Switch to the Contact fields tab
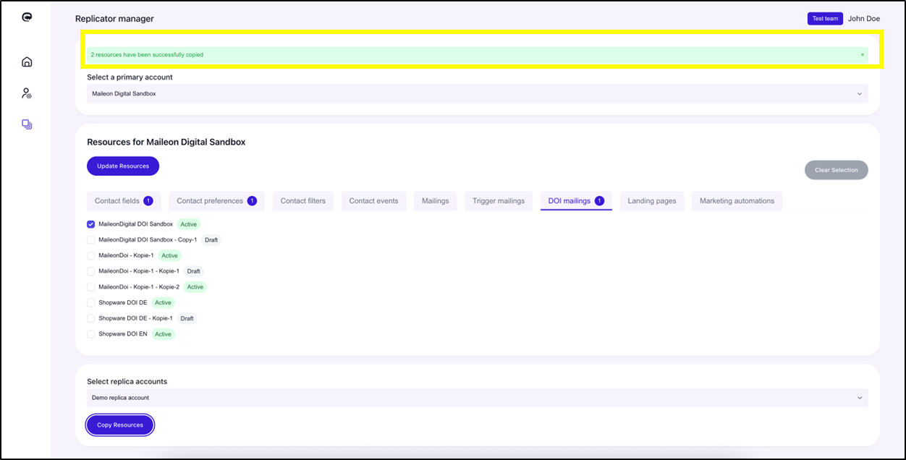The height and width of the screenshot is (460, 906). (x=123, y=201)
